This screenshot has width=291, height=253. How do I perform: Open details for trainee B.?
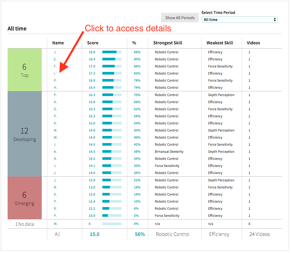pos(55,187)
